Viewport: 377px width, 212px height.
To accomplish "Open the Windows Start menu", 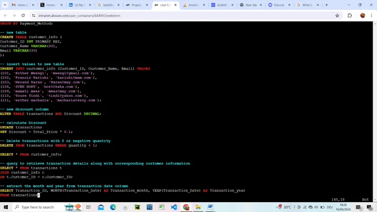I will click(6, 207).
